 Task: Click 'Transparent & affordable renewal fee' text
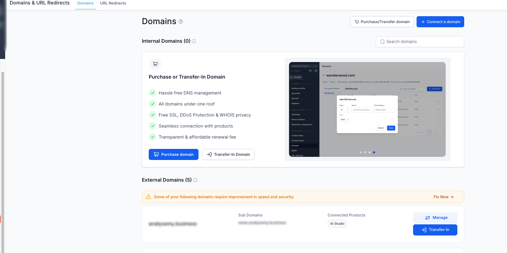[197, 137]
